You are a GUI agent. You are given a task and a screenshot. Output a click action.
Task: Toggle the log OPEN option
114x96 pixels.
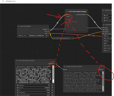35,90
